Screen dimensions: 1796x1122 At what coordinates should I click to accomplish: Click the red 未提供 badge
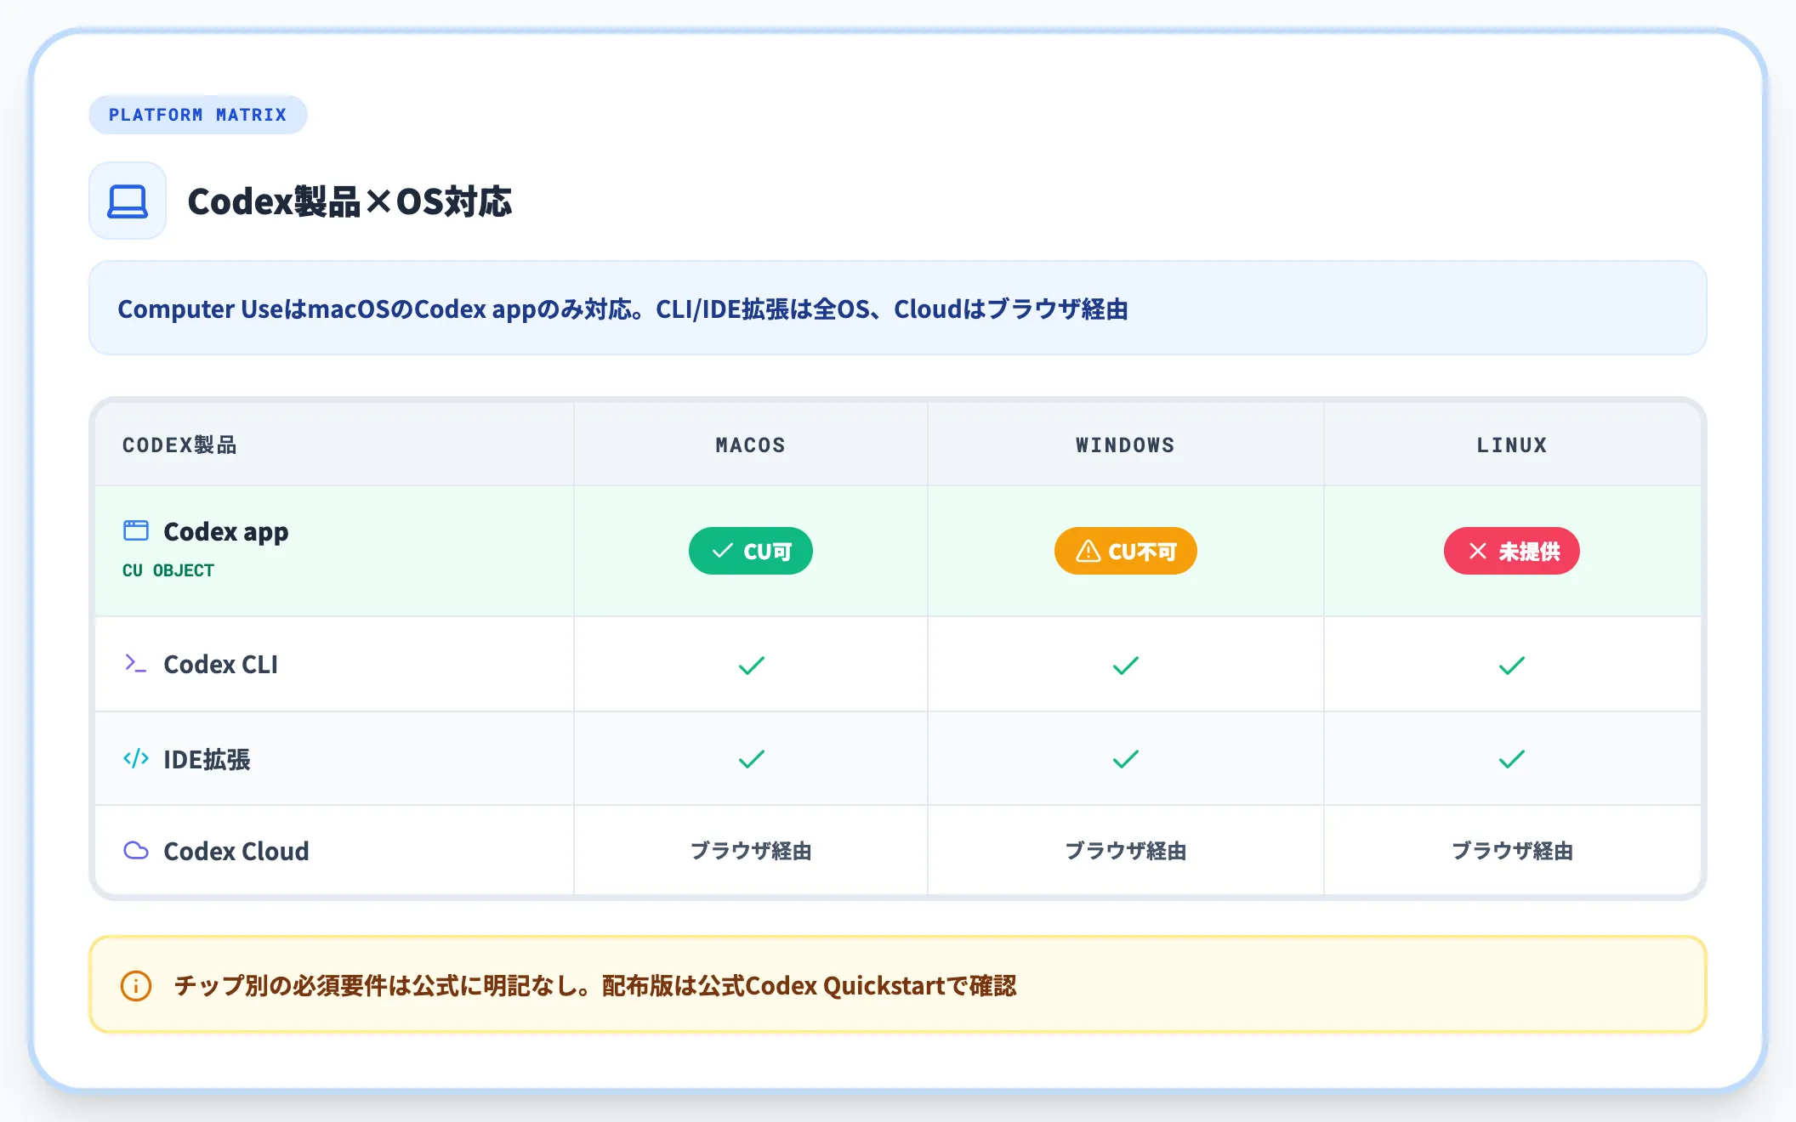click(1512, 551)
